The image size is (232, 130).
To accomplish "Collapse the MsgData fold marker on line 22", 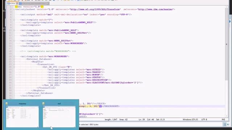I will (x=14, y=62).
